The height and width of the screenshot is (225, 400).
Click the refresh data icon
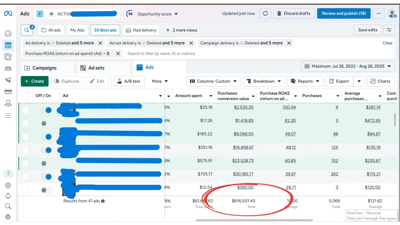click(265, 14)
